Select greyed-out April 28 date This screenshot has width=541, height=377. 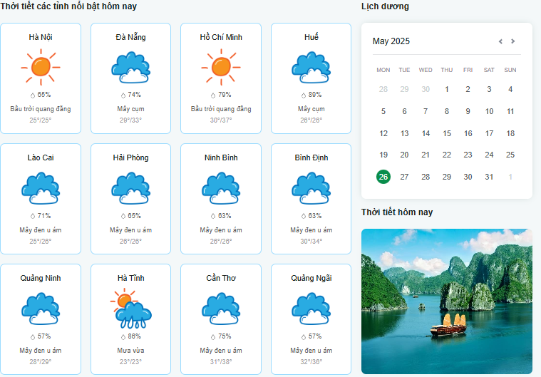pyautogui.click(x=383, y=89)
